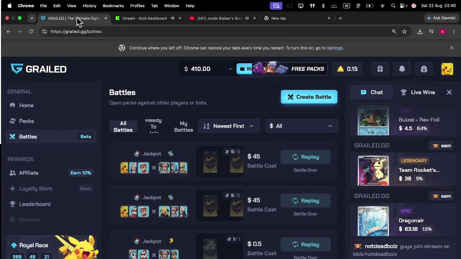Click the Ask Gemini button

tap(441, 18)
